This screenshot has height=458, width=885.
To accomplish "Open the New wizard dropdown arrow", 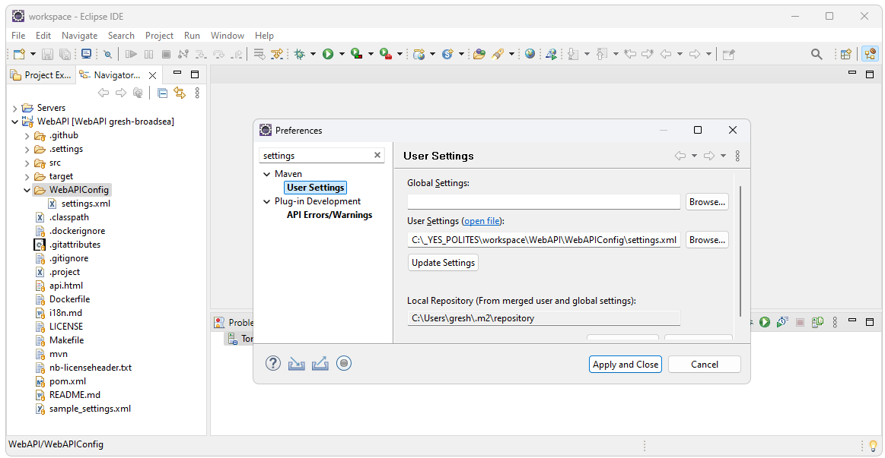I will point(33,54).
